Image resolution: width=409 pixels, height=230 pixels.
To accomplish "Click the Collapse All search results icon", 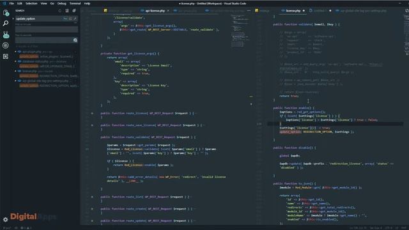I will pyautogui.click(x=74, y=11).
